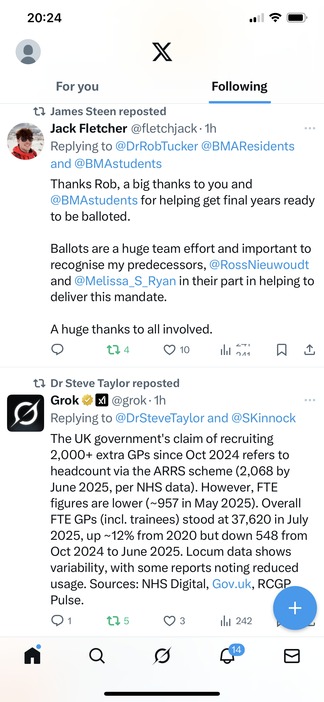324x702 pixels.
Task: Open the profile avatar menu
Action: 28,52
